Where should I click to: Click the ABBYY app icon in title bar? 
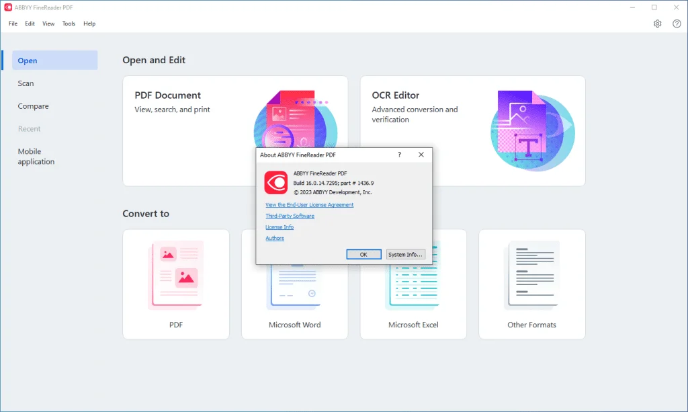8,7
